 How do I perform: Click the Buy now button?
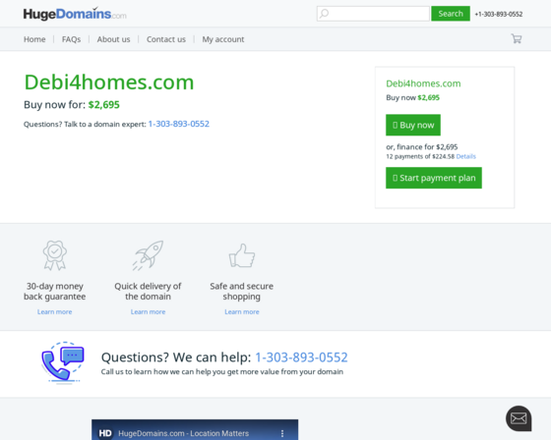click(x=413, y=125)
